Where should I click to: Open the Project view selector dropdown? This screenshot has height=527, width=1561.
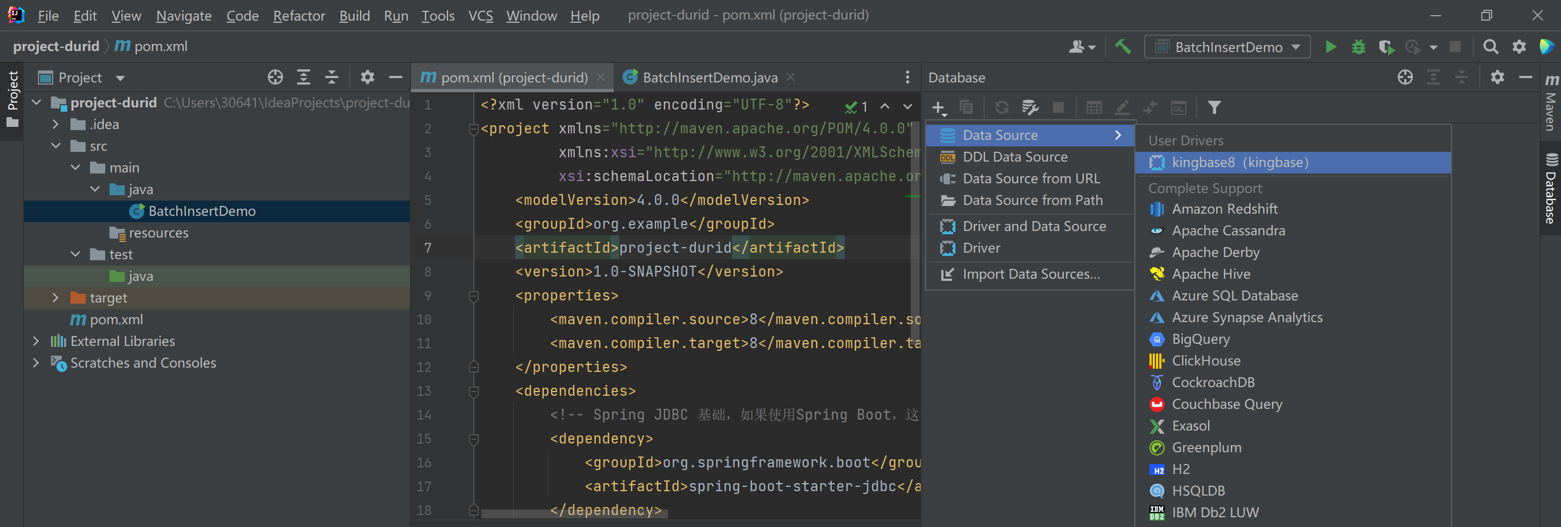click(x=82, y=78)
